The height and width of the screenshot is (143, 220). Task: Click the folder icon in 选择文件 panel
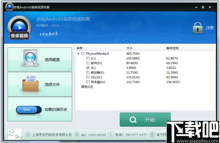[30, 84]
